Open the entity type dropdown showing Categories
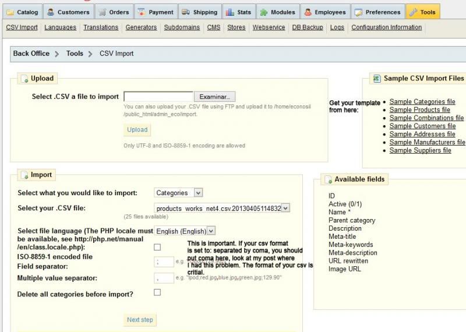 (x=179, y=193)
